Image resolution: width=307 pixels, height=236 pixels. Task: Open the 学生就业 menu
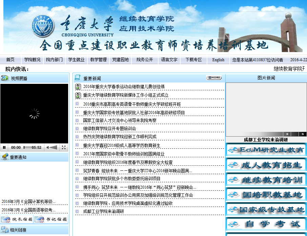[x=76, y=60]
